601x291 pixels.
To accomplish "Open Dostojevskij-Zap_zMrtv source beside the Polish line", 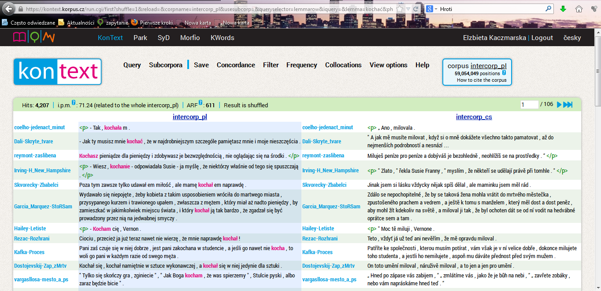I will tap(40, 266).
